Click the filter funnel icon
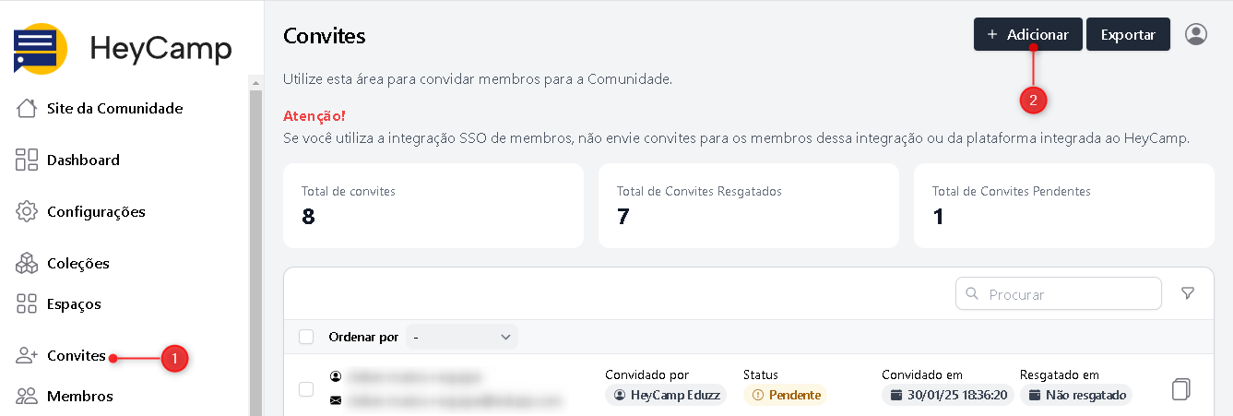The width and height of the screenshot is (1233, 416). 1188,293
